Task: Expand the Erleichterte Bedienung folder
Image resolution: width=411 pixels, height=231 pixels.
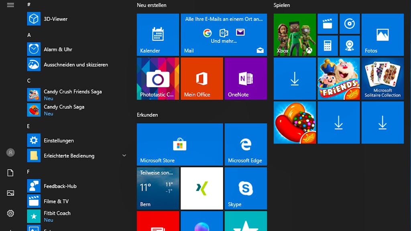Action: pyautogui.click(x=77, y=156)
